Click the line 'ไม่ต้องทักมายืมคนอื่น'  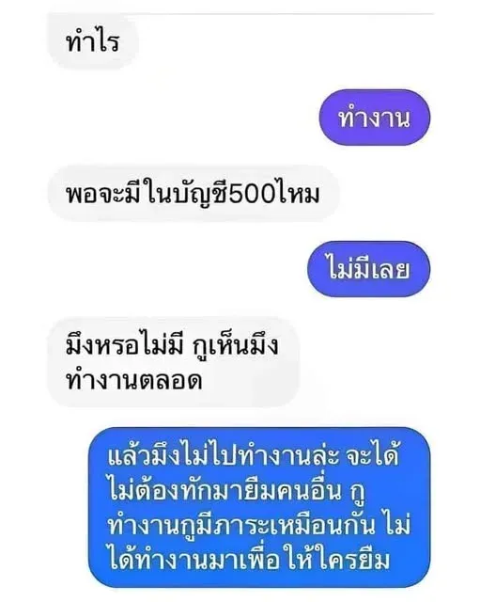[x=225, y=491]
